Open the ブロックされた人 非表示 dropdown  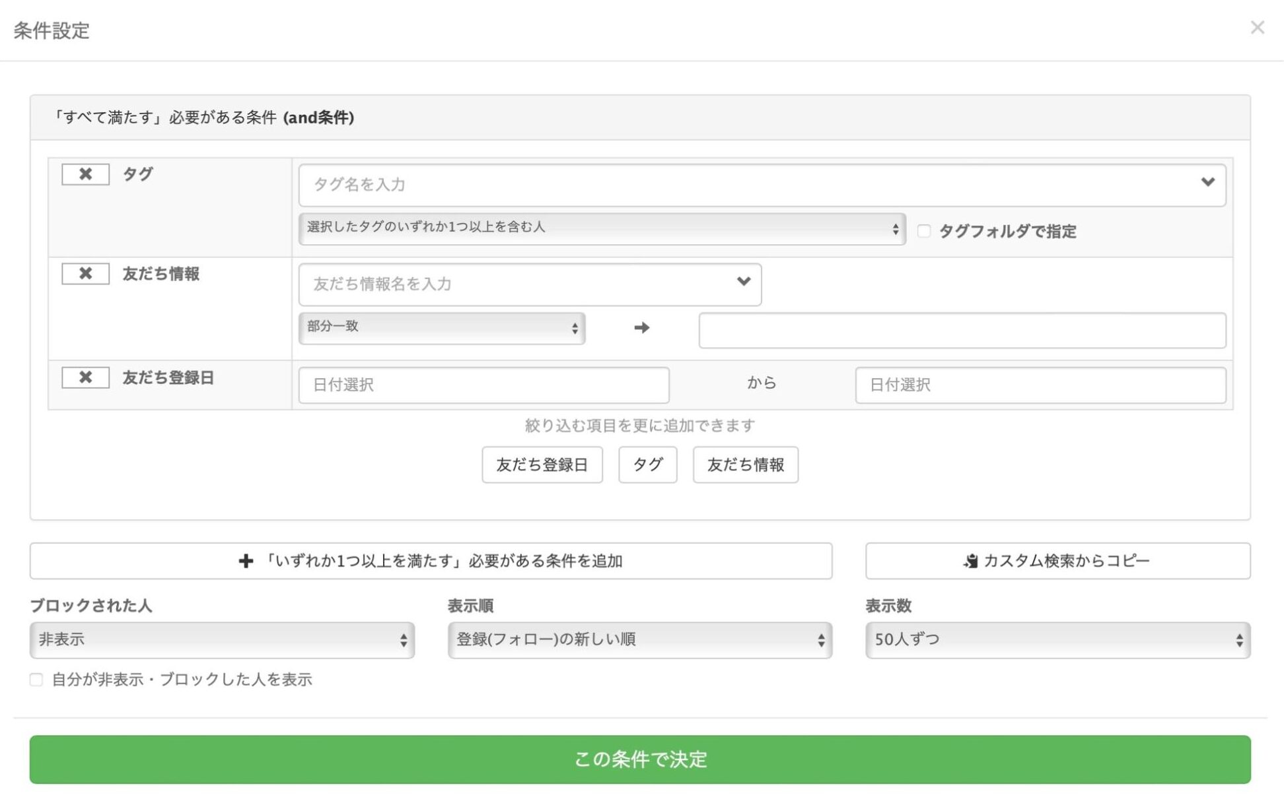222,639
